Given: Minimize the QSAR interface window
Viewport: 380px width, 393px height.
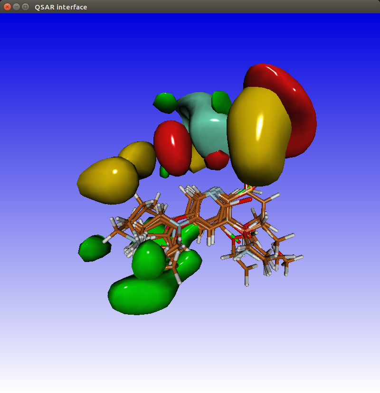Looking at the screenshot, I should (16, 7).
